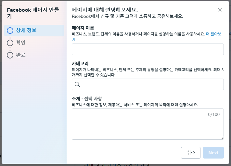Click the 확인 step circle icon

click(10, 43)
